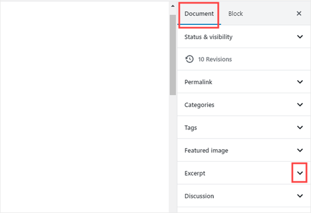Expand the Featured image chevron arrow
This screenshot has height=213, width=311.
click(300, 150)
